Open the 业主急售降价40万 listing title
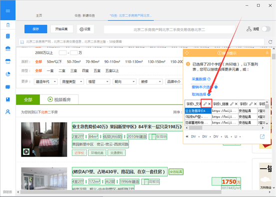 [127, 126]
